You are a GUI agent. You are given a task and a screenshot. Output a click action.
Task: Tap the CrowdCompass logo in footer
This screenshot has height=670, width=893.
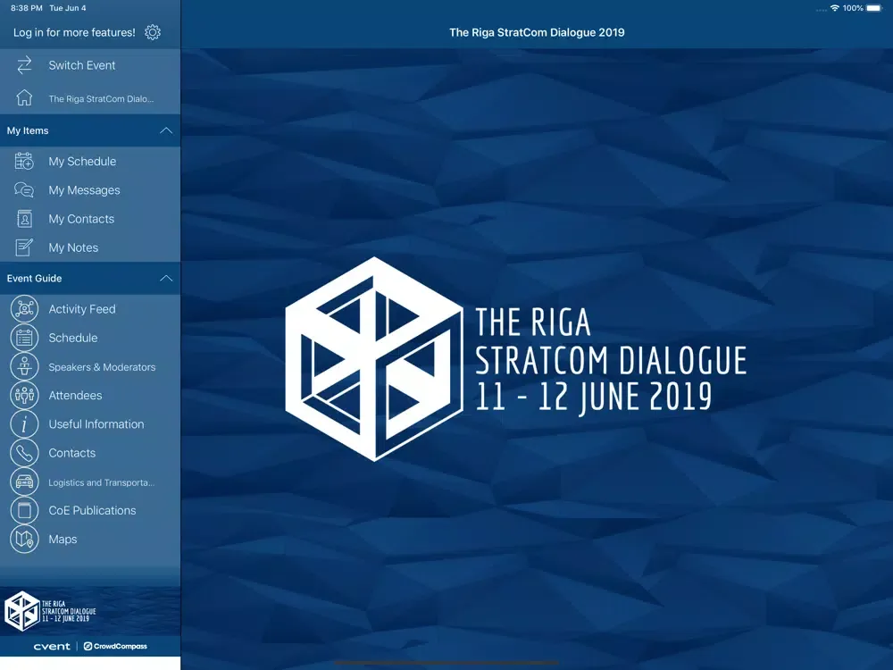pos(115,646)
